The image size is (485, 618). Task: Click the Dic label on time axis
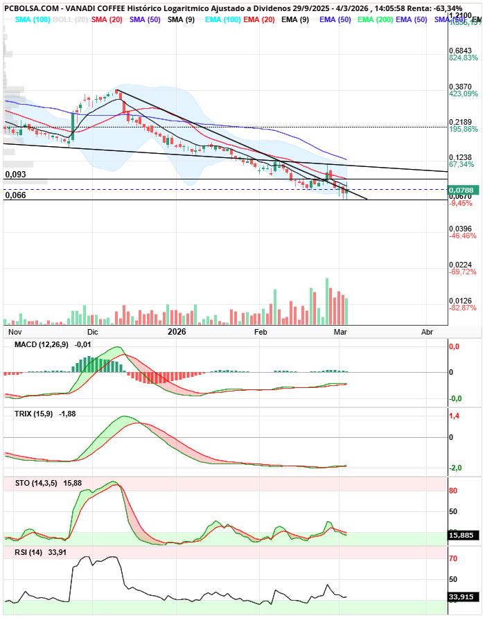(x=93, y=332)
